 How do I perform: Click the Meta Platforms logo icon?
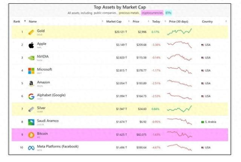point(31,148)
